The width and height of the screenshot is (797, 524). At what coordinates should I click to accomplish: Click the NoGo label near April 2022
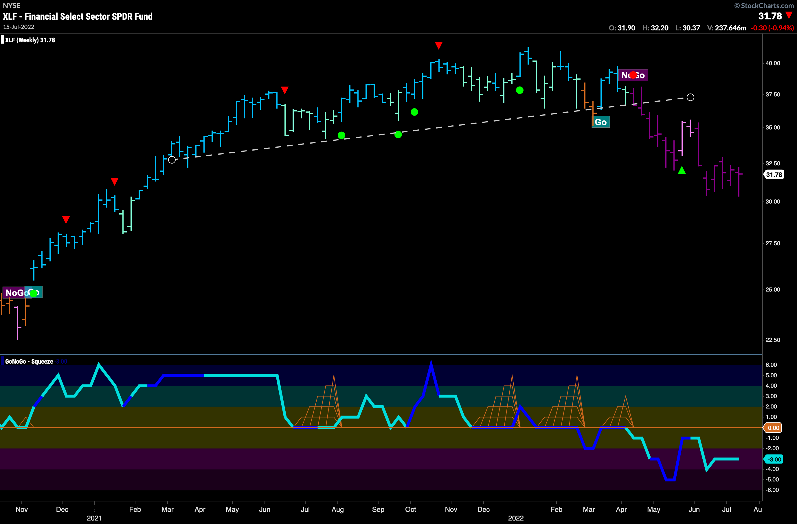pyautogui.click(x=633, y=75)
